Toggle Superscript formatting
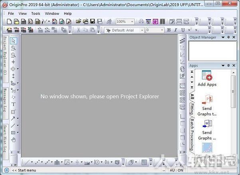240x175 pixels. coord(190,30)
